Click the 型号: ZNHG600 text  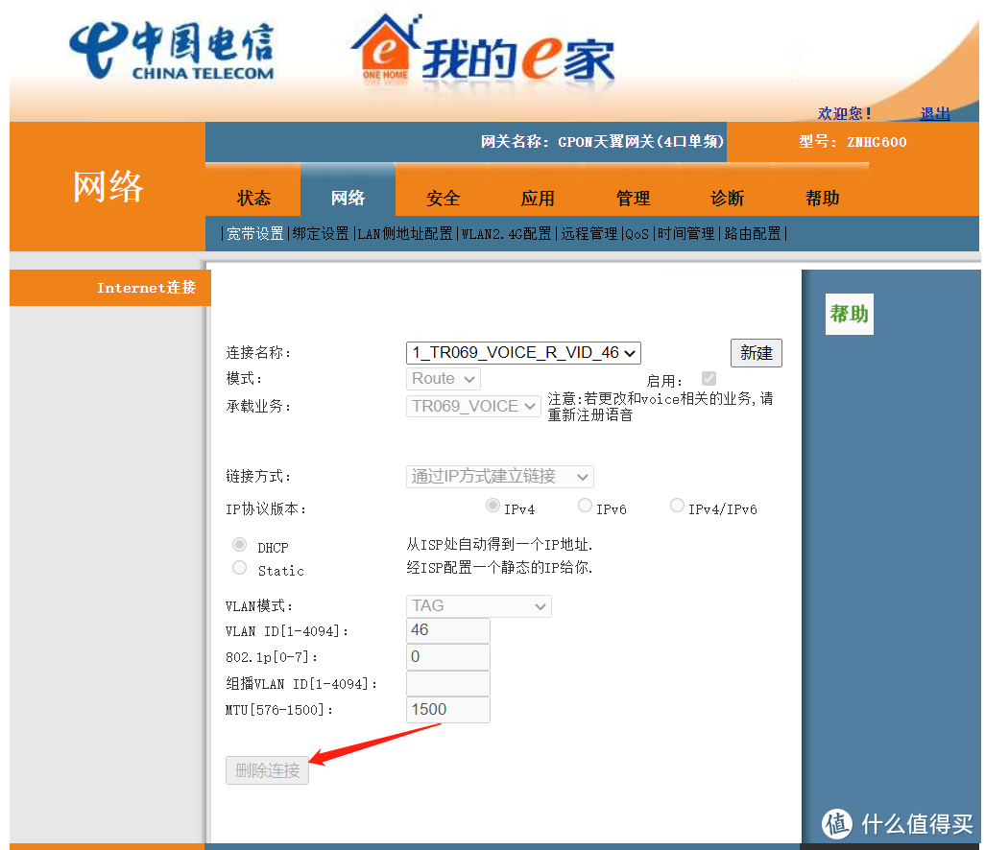coord(853,142)
